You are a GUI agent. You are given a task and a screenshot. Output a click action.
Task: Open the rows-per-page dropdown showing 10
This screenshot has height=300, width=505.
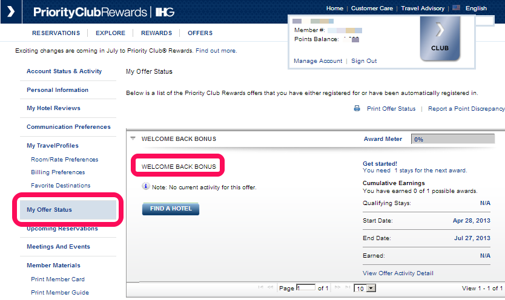pyautogui.click(x=365, y=289)
